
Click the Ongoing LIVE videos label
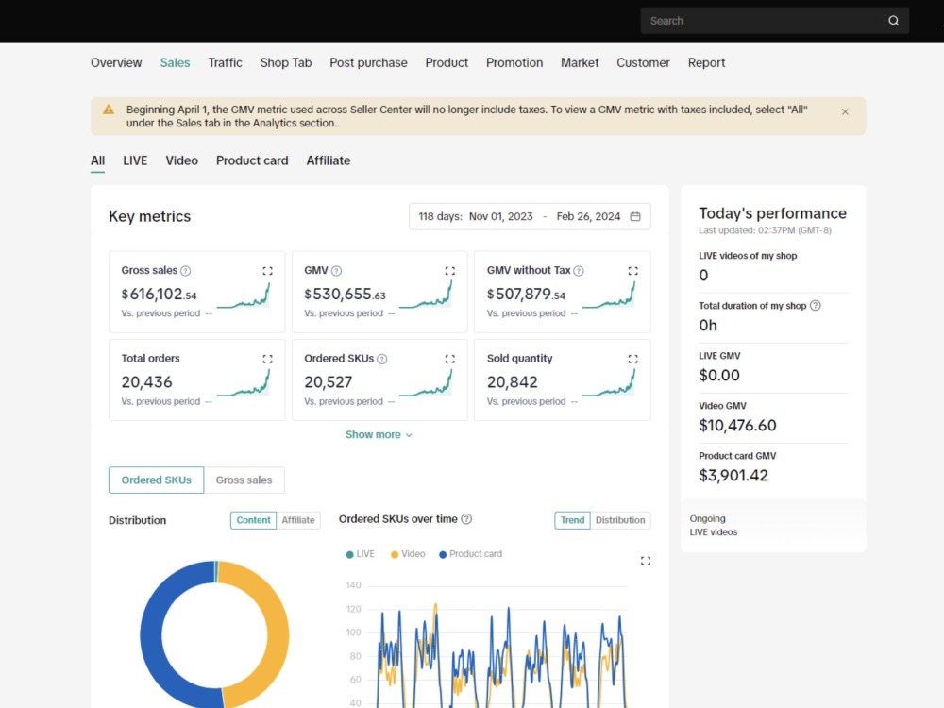[x=714, y=526]
